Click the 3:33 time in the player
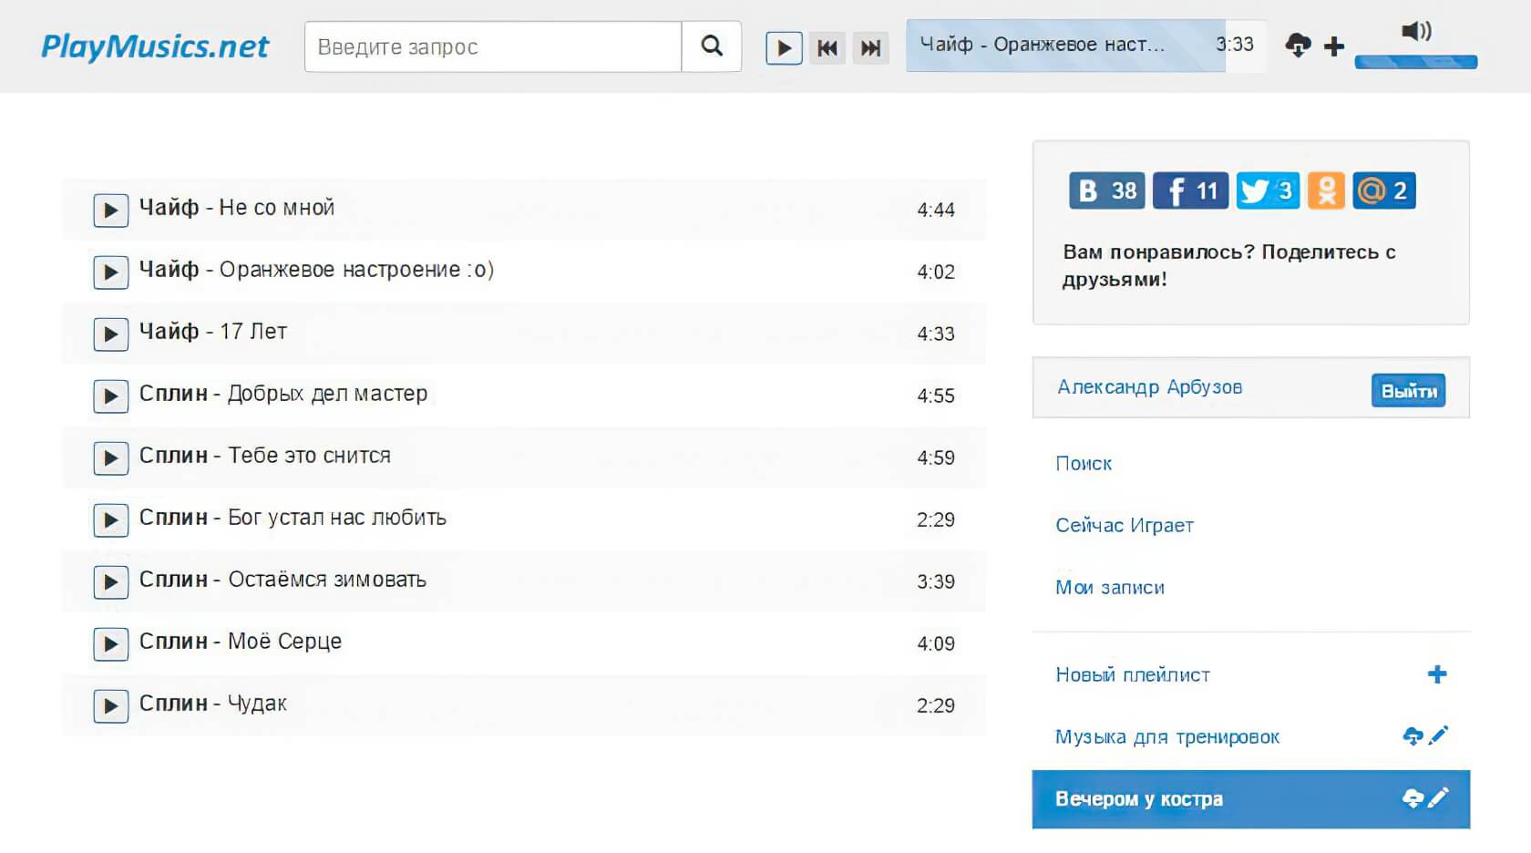1531x853 pixels. coord(1235,45)
